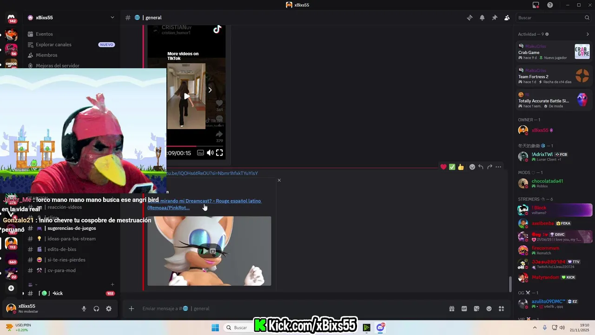Image resolution: width=595 pixels, height=335 pixels.
Task: Open the sugerencias-de-juegos channel
Action: point(71,228)
